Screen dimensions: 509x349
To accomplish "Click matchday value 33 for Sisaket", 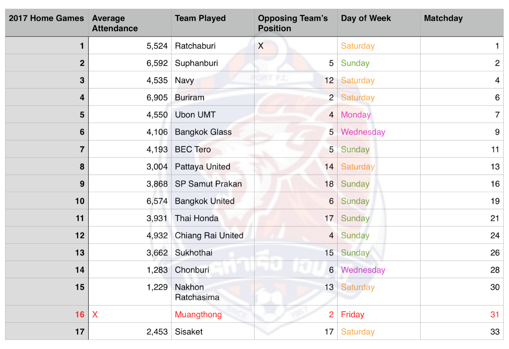I will point(462,332).
